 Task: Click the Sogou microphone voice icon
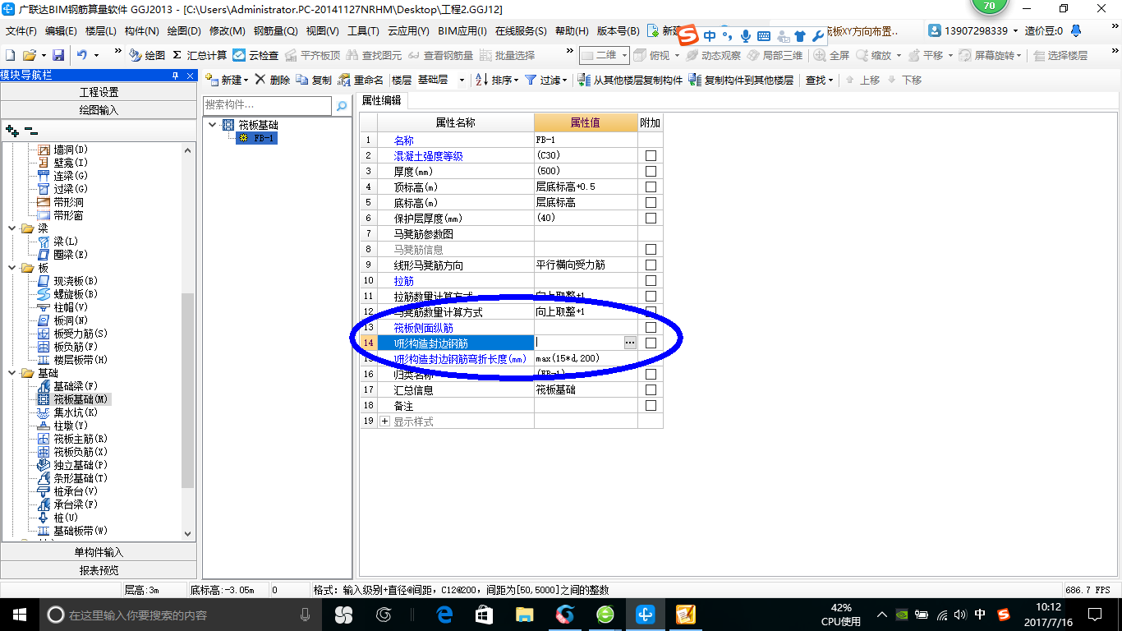click(x=745, y=36)
